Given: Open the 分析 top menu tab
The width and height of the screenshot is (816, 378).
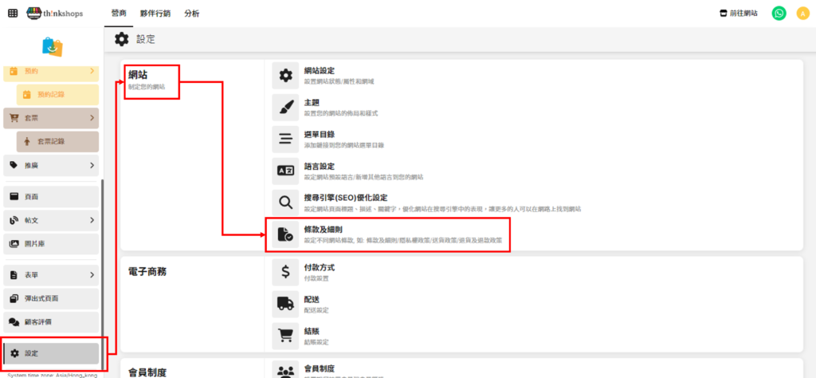Looking at the screenshot, I should click(192, 14).
